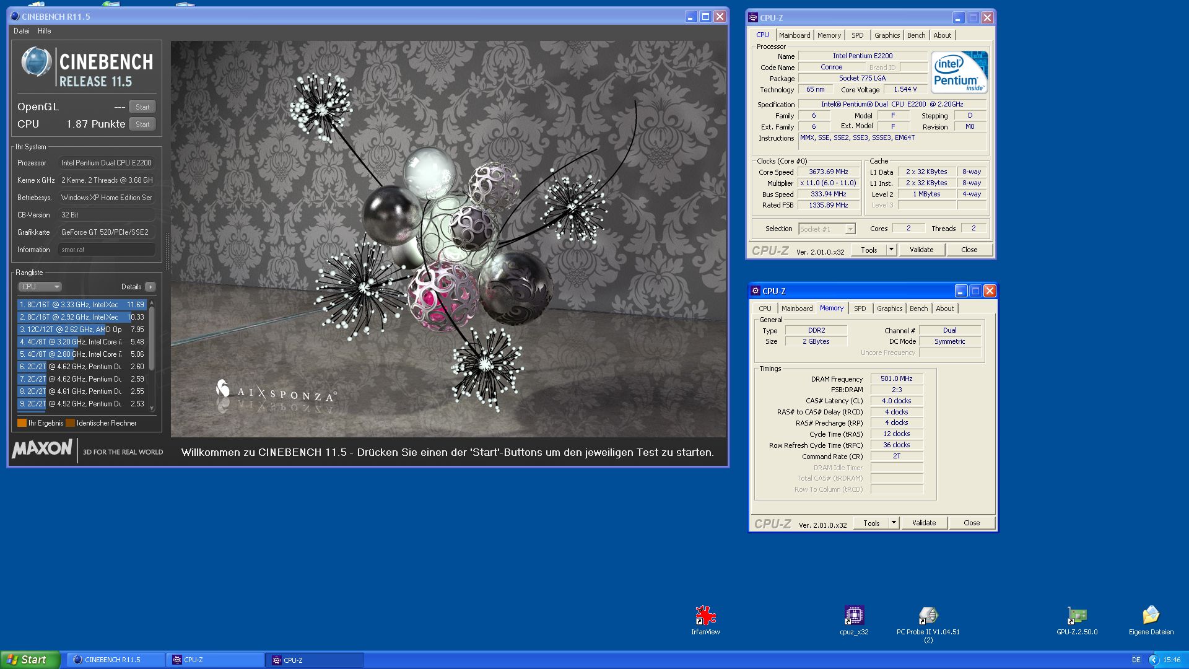Open Tools dropdown arrow in Memory CPU-Z
The image size is (1189, 669).
coord(894,523)
